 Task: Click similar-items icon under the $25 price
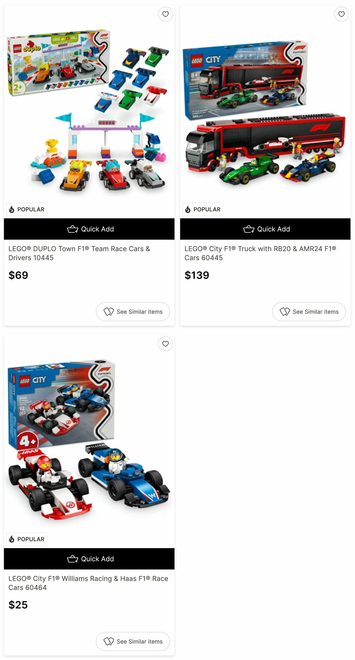109,641
